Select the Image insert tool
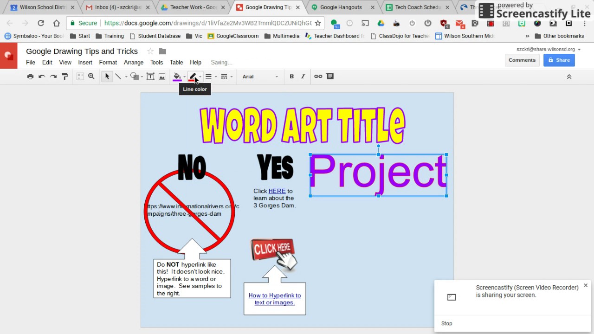The image size is (594, 334). click(161, 76)
